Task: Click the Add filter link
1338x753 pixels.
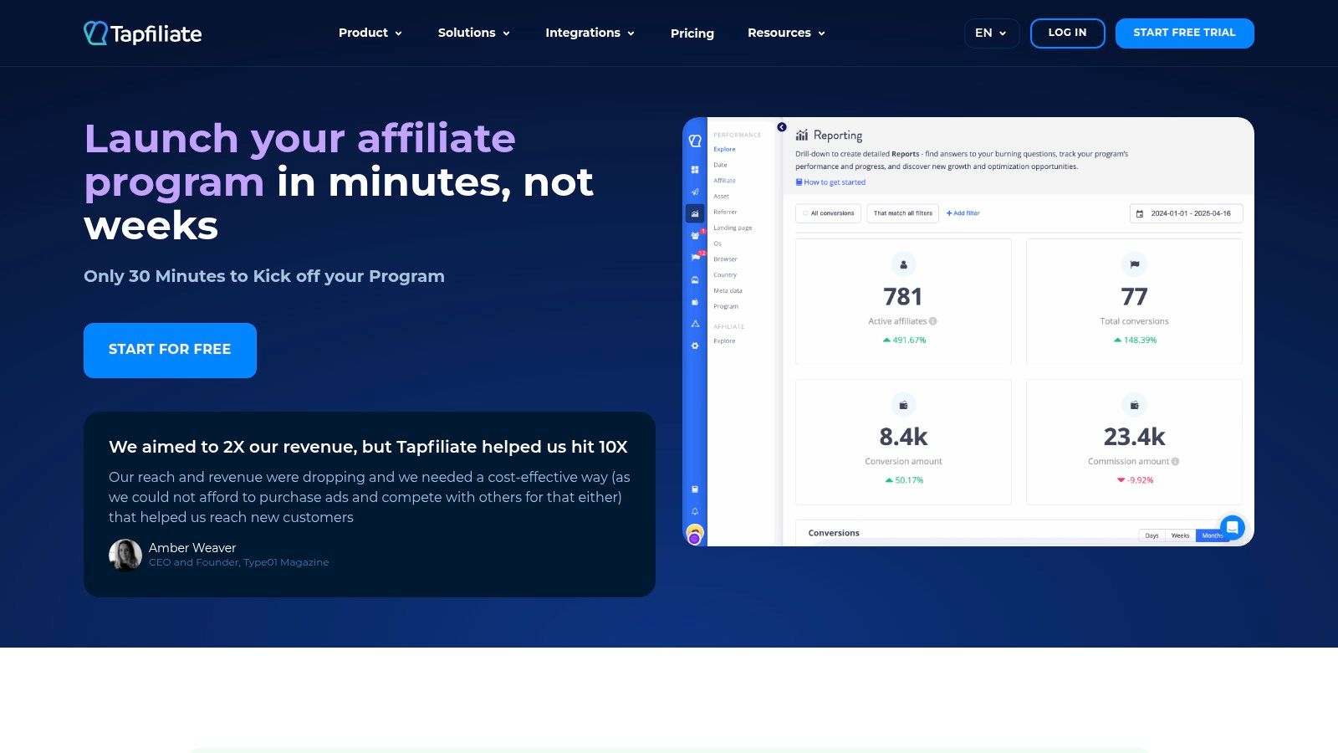Action: pos(963,213)
